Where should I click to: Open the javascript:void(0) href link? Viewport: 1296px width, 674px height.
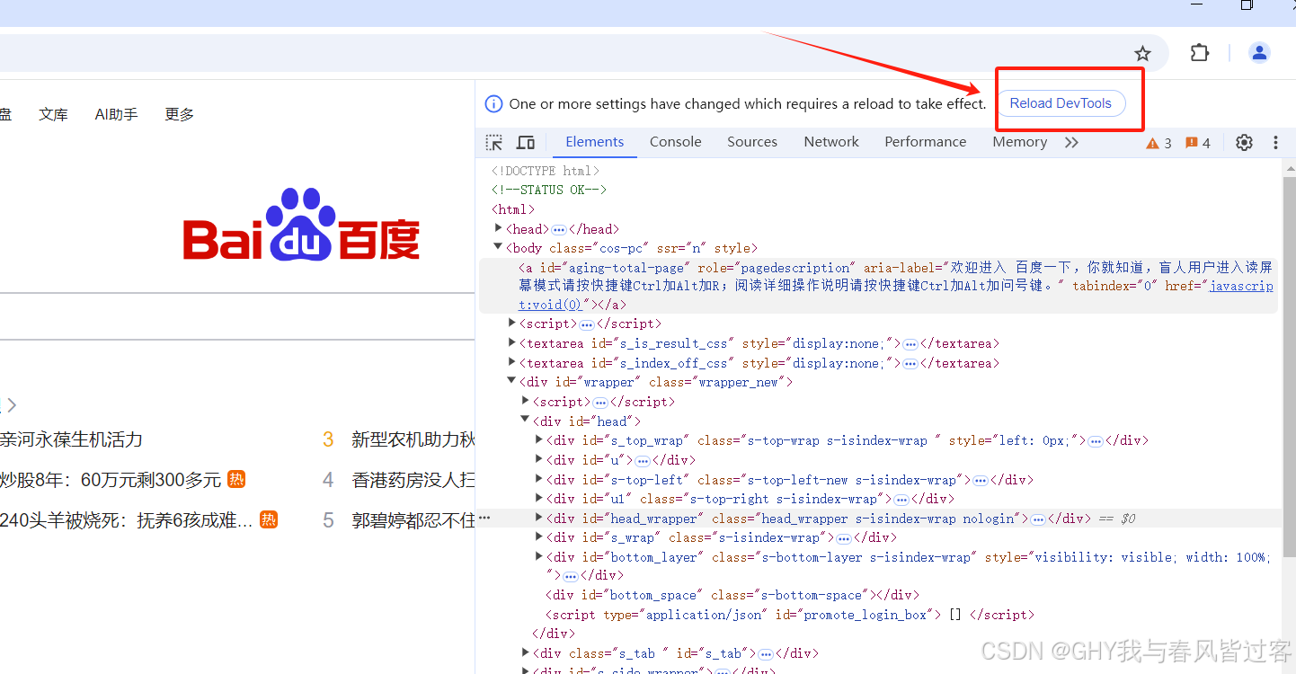[x=1241, y=286]
